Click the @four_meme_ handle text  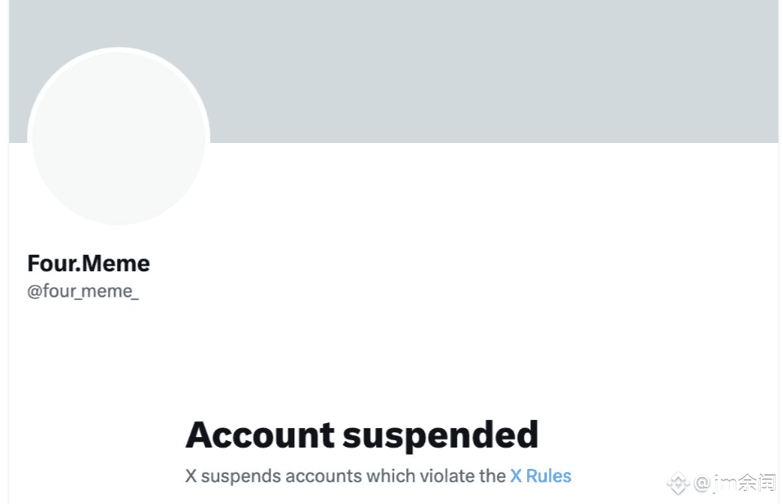[83, 291]
